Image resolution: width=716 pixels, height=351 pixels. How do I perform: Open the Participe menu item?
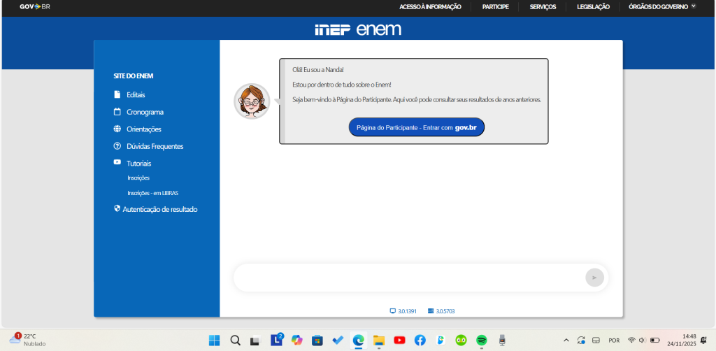(x=496, y=7)
